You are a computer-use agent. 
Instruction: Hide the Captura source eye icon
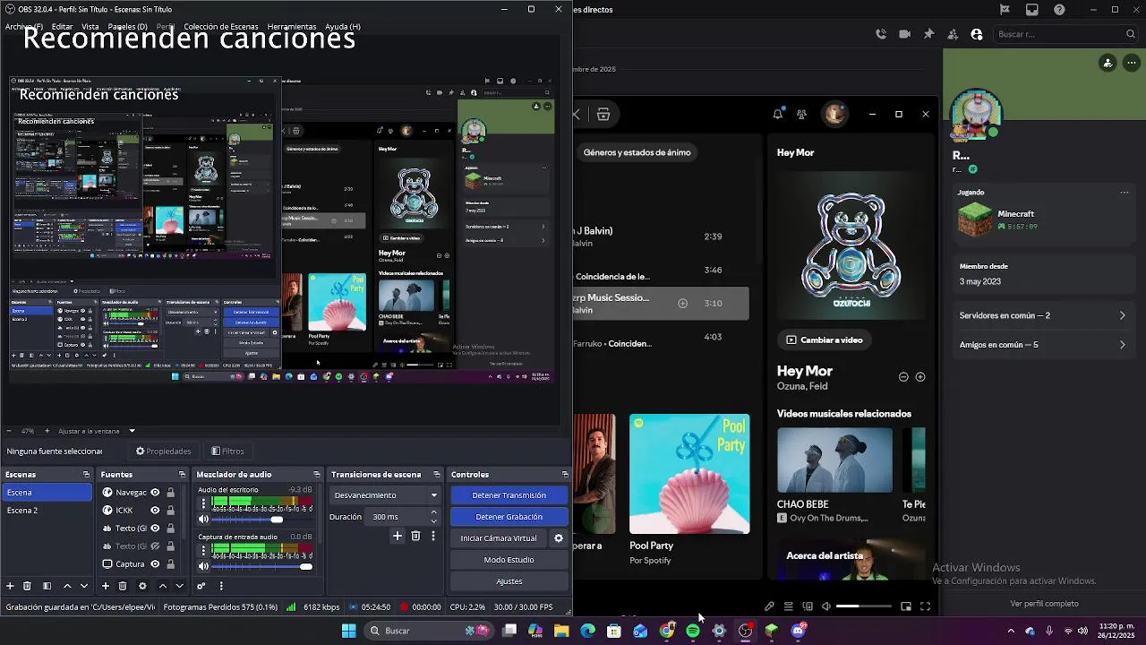tap(155, 564)
